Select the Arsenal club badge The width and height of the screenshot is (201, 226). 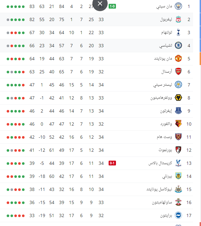(178, 72)
